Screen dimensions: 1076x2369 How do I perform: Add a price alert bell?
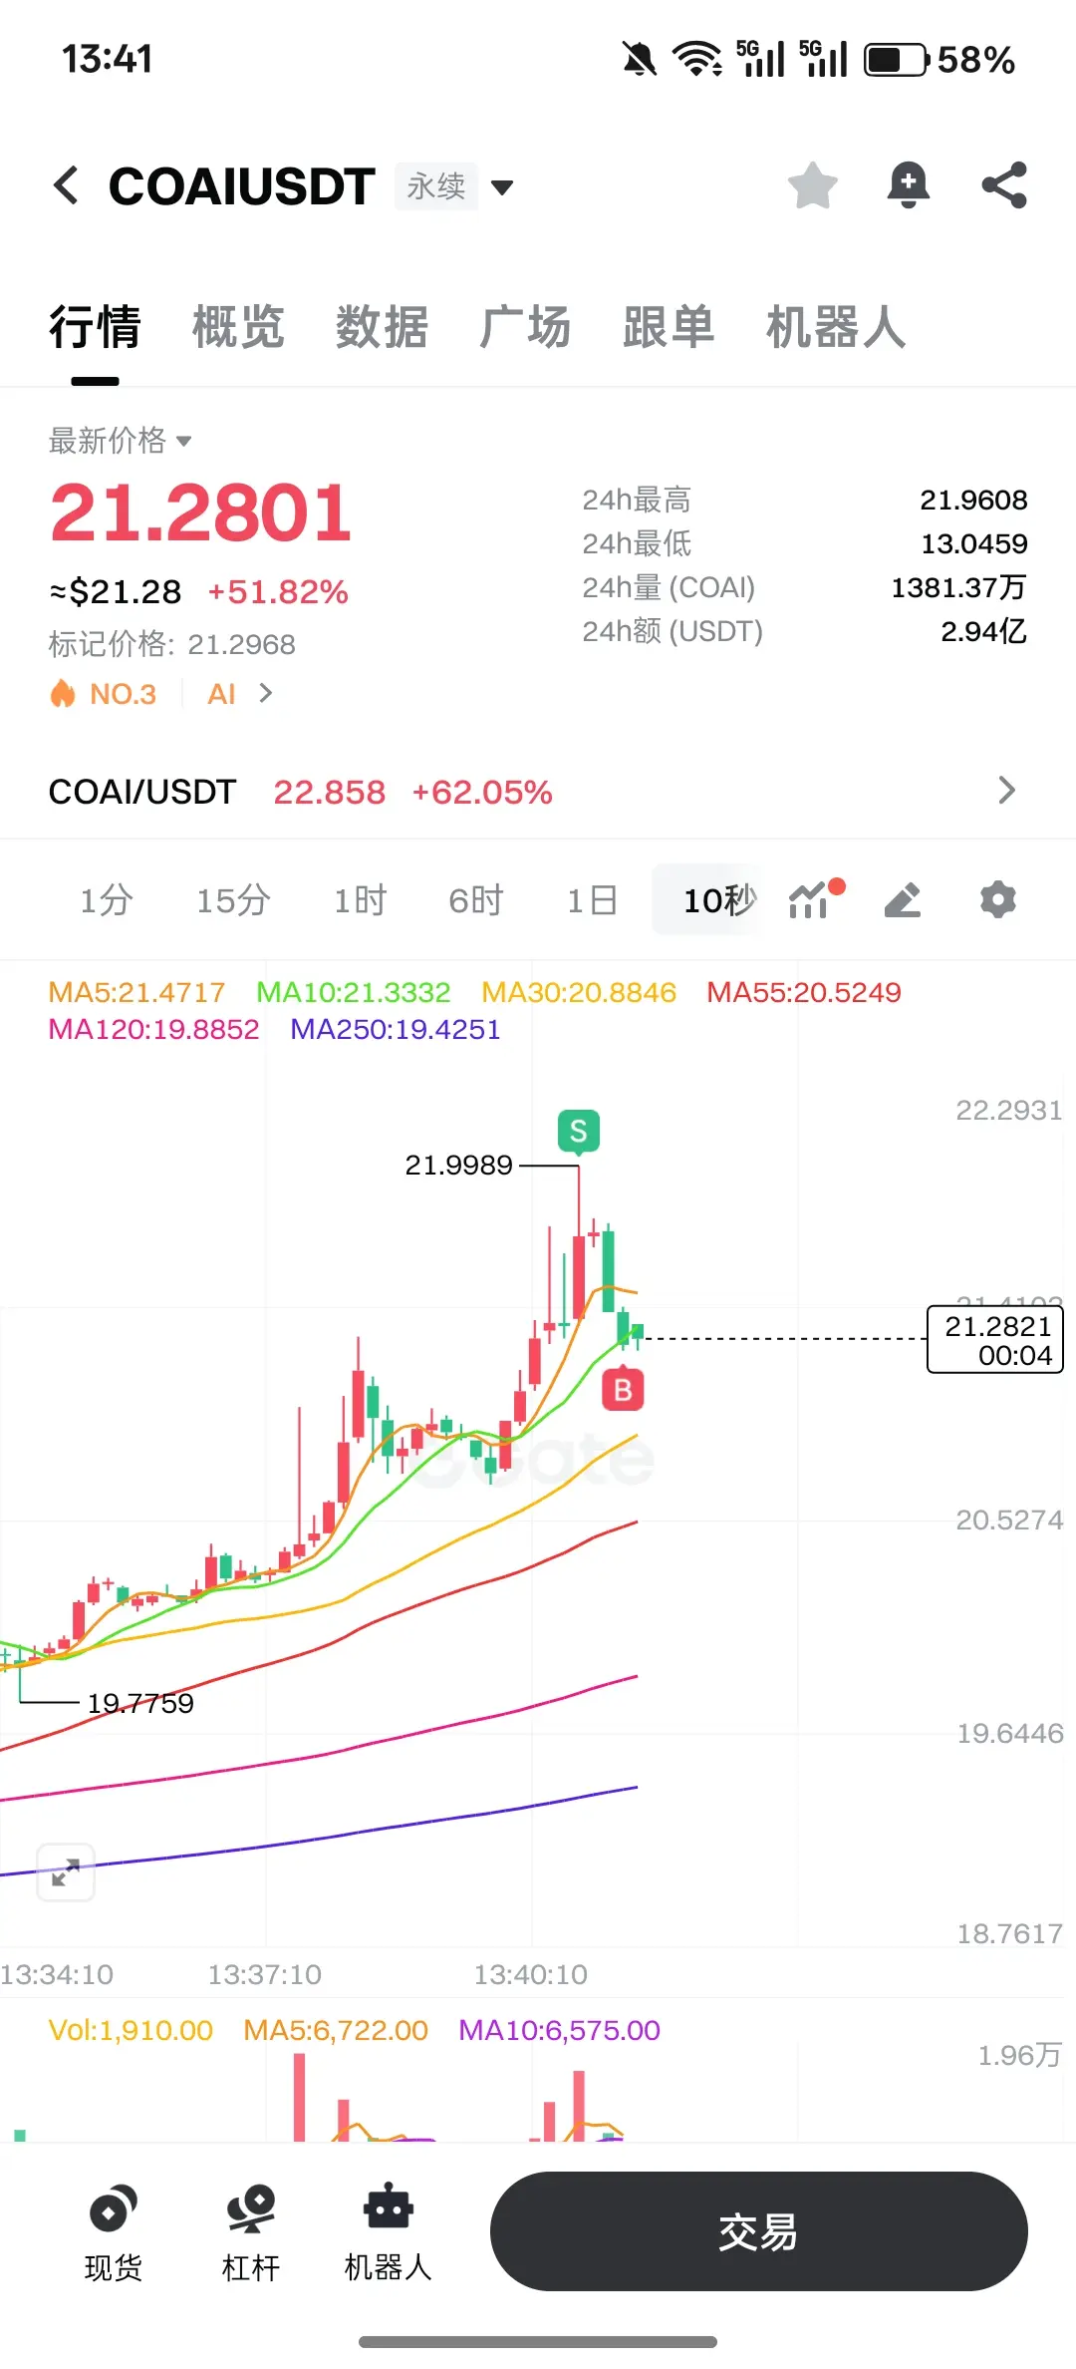tap(909, 185)
